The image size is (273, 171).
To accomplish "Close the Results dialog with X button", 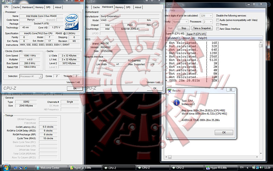I will [231, 90].
